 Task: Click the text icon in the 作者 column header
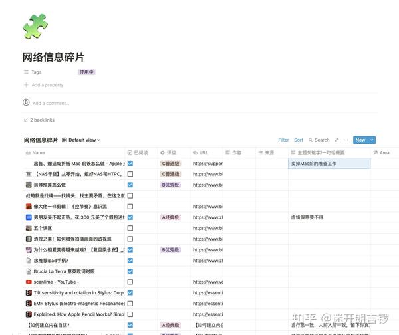227,153
